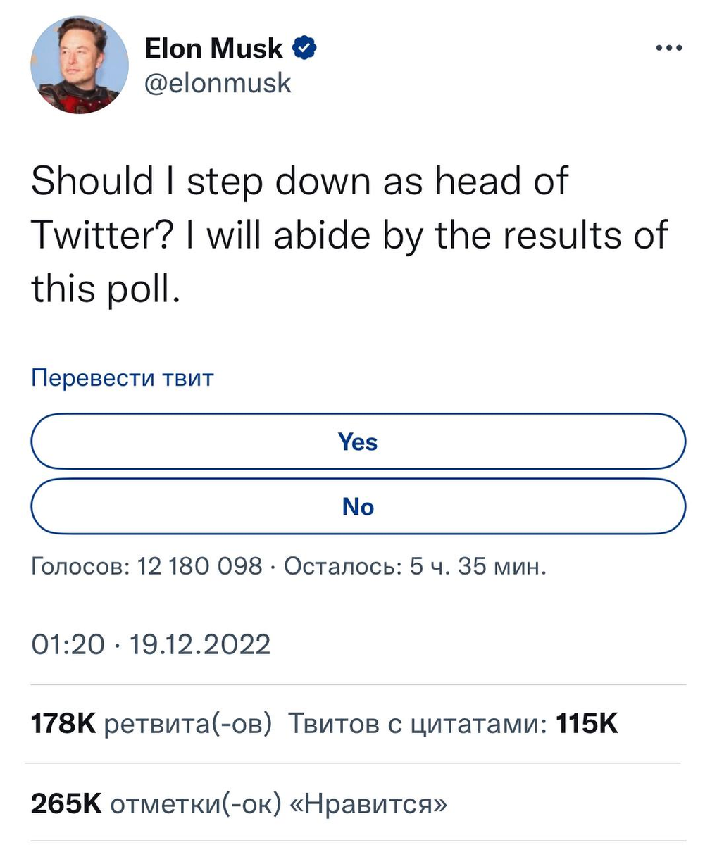Click the 19.12.2022 date
This screenshot has height=845, width=717.
point(201,644)
